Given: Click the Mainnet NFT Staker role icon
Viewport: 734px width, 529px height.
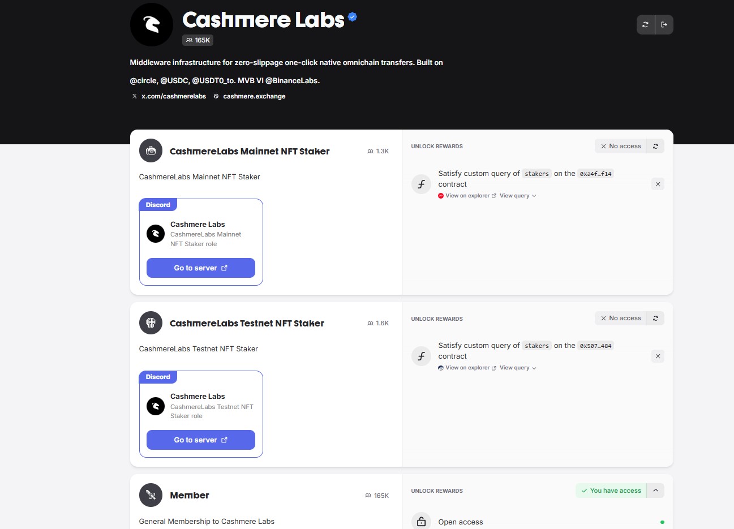Looking at the screenshot, I should 151,150.
